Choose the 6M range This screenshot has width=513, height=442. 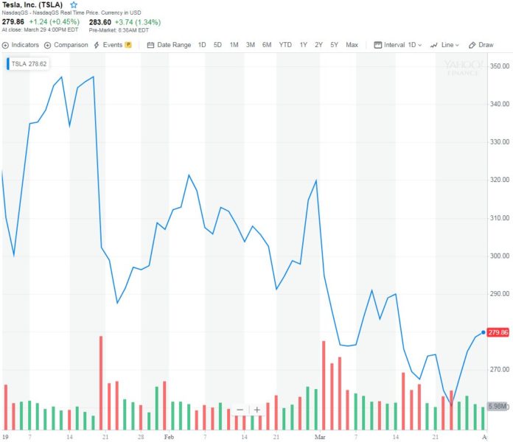tap(267, 45)
